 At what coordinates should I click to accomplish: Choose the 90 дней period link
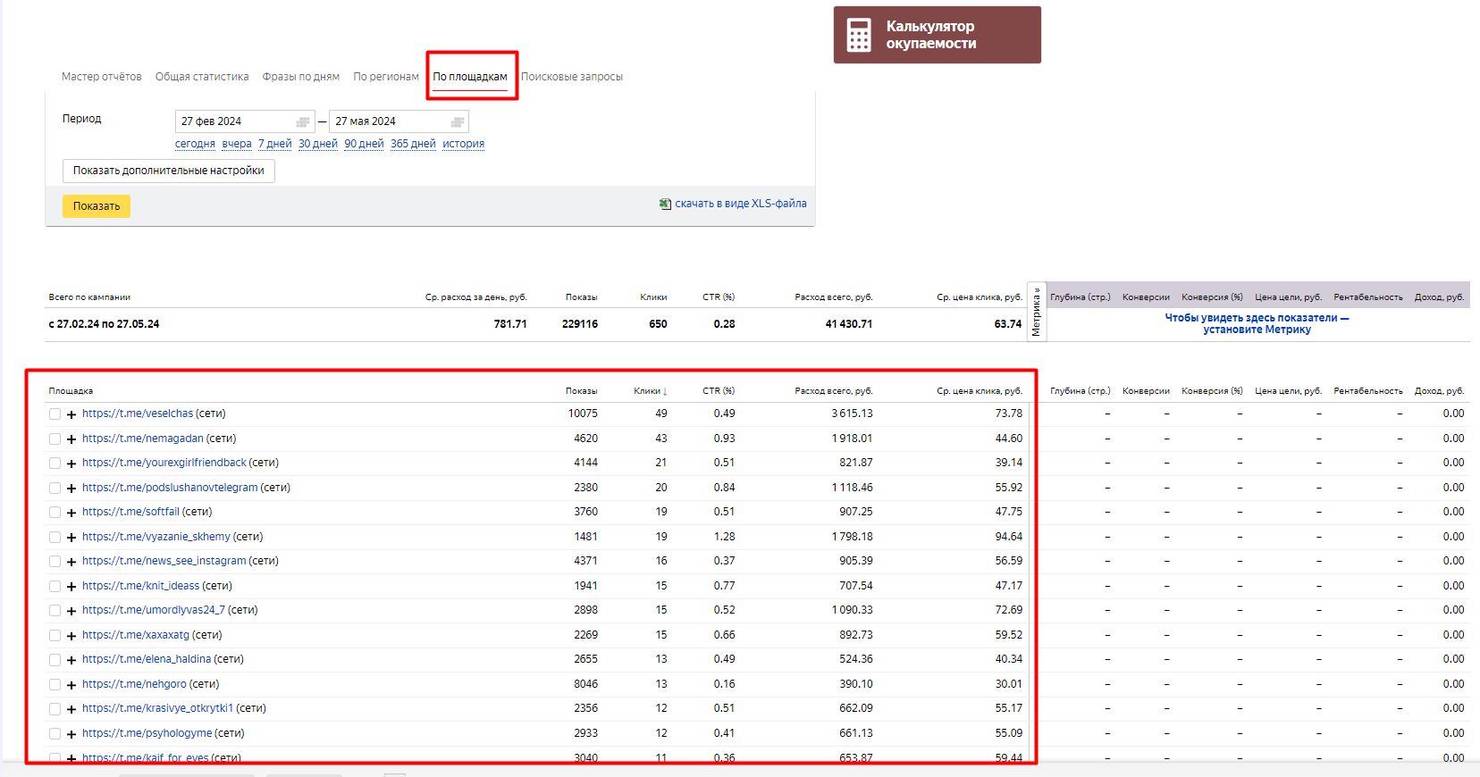click(364, 144)
